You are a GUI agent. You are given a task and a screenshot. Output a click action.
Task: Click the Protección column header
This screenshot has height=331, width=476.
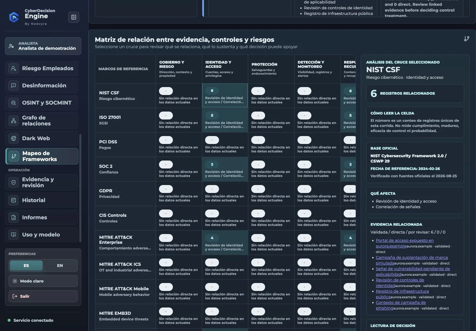(x=271, y=69)
